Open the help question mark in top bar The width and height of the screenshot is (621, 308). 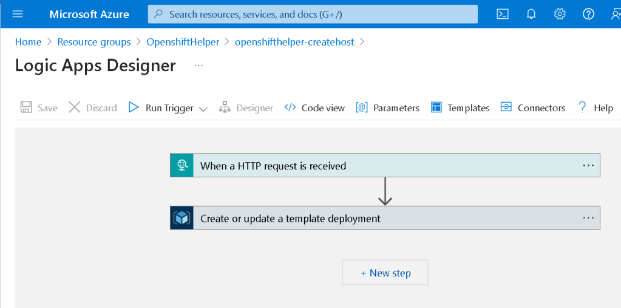point(589,14)
